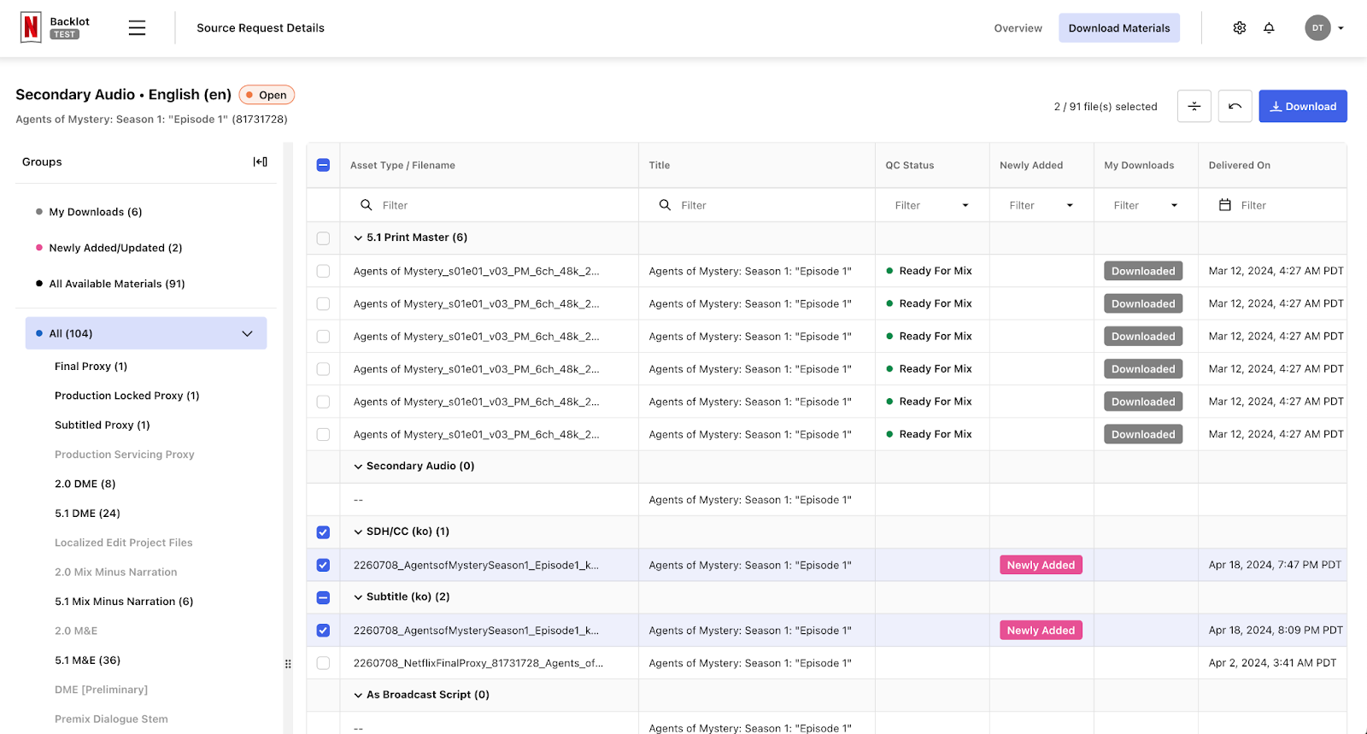Sort by the QC Status column header

point(909,165)
